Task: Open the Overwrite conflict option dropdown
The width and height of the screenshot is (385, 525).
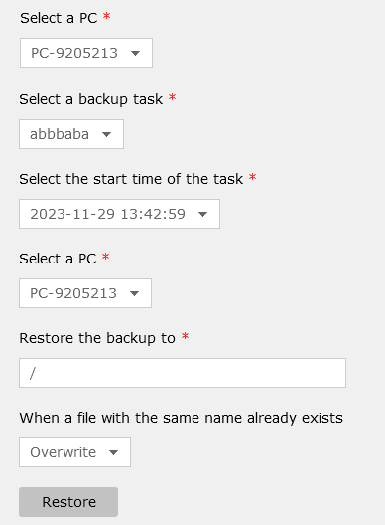Action: [74, 452]
